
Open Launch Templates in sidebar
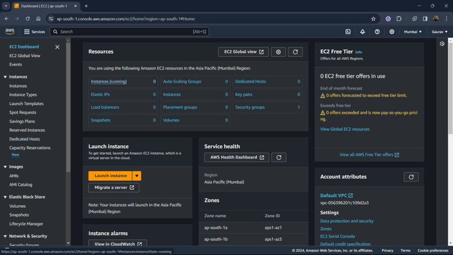click(27, 103)
